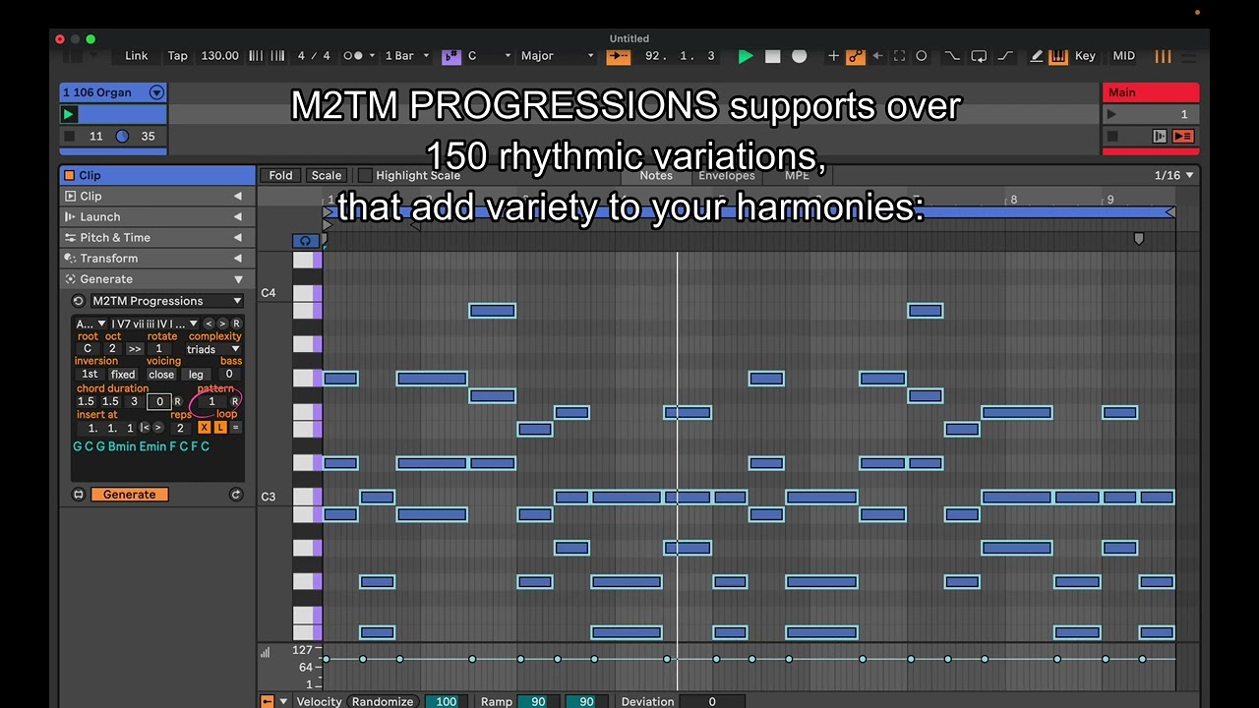Toggle the Link button
The image size is (1259, 708).
pyautogui.click(x=137, y=56)
